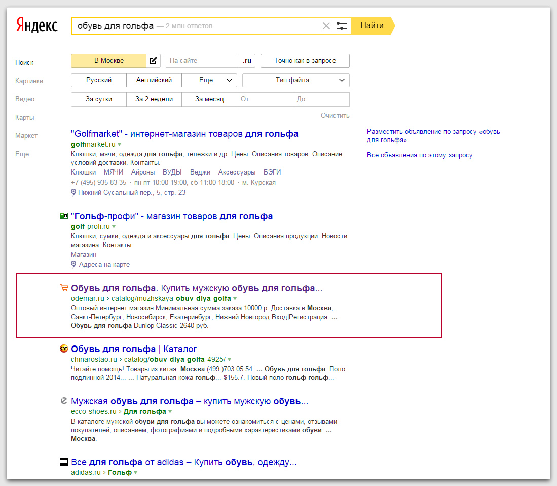Toggle the 'В Москве' region filter
Image resolution: width=557 pixels, height=486 pixels.
pyautogui.click(x=108, y=61)
